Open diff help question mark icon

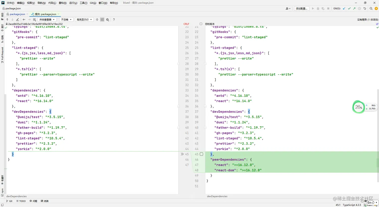click(x=114, y=20)
